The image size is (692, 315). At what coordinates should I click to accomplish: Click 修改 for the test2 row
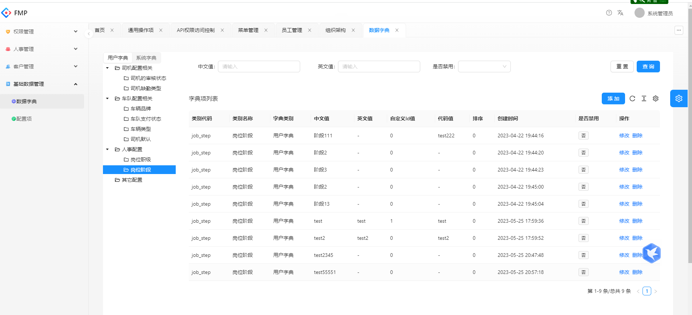[x=624, y=238]
